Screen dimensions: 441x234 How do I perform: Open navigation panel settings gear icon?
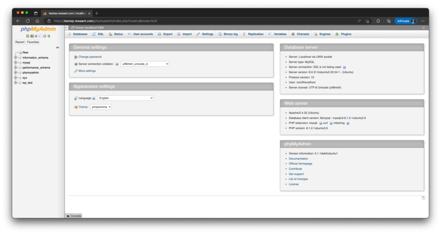(x=44, y=36)
